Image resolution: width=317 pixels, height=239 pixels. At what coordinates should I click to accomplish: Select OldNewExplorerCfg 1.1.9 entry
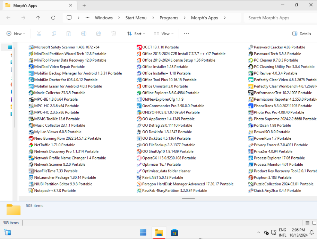point(160,99)
